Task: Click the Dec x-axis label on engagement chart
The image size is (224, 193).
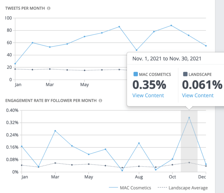Action: tap(202, 177)
